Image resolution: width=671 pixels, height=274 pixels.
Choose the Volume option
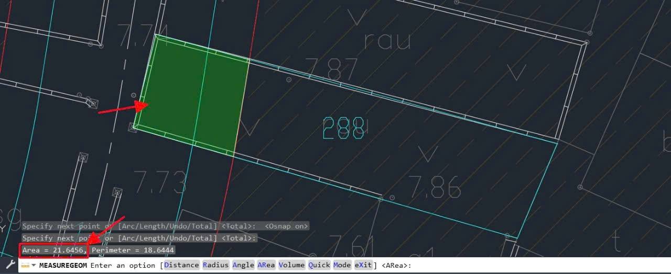[x=291, y=265]
